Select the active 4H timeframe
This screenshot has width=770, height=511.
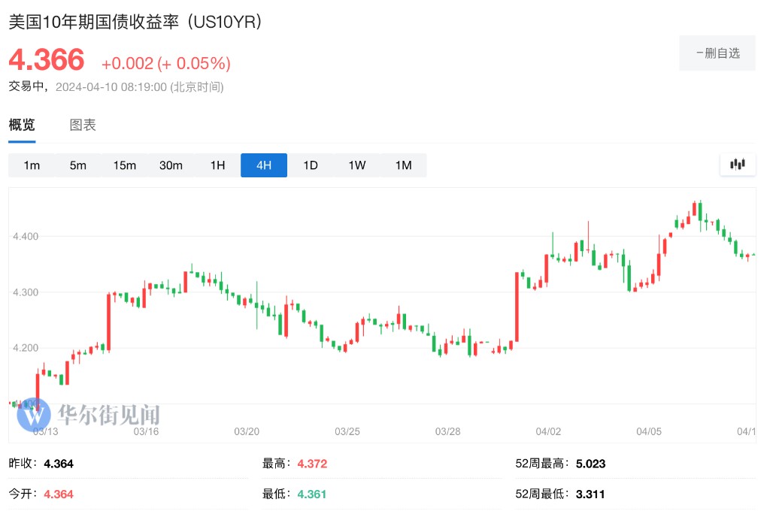[264, 165]
